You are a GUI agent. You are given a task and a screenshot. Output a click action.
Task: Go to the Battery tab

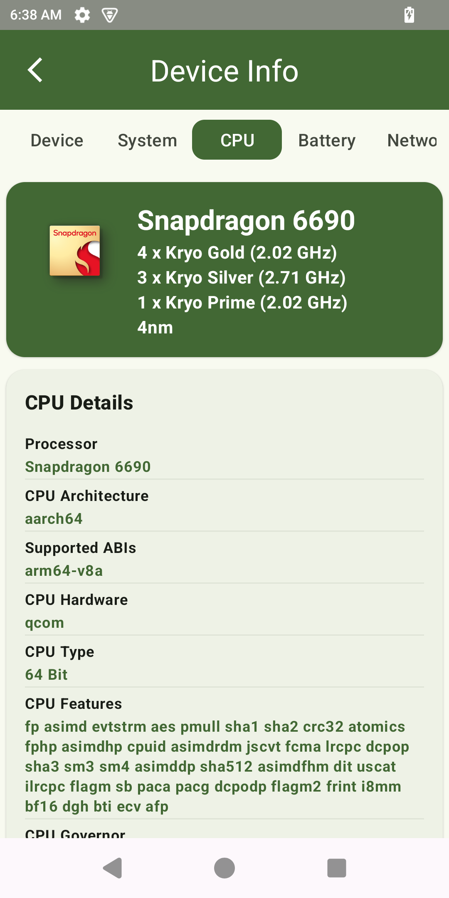327,141
